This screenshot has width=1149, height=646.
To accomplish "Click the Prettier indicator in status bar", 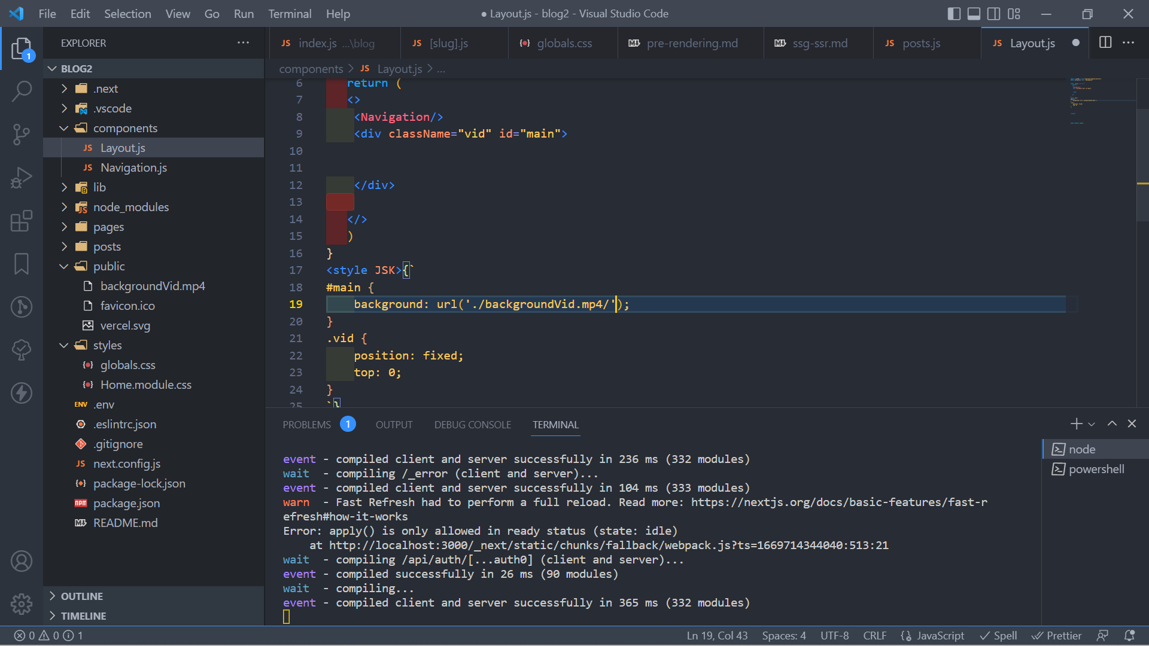I will [1057, 635].
